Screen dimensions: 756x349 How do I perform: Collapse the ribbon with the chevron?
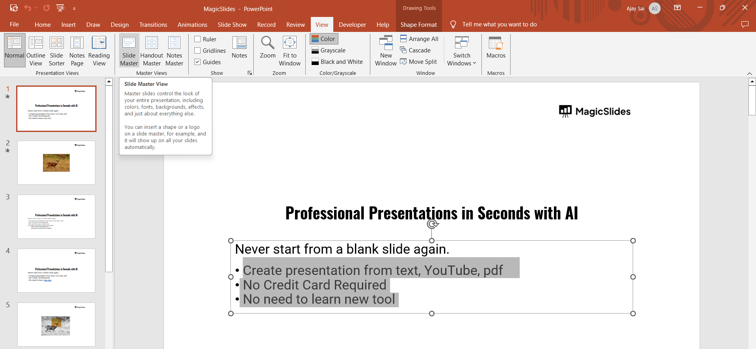tap(749, 74)
